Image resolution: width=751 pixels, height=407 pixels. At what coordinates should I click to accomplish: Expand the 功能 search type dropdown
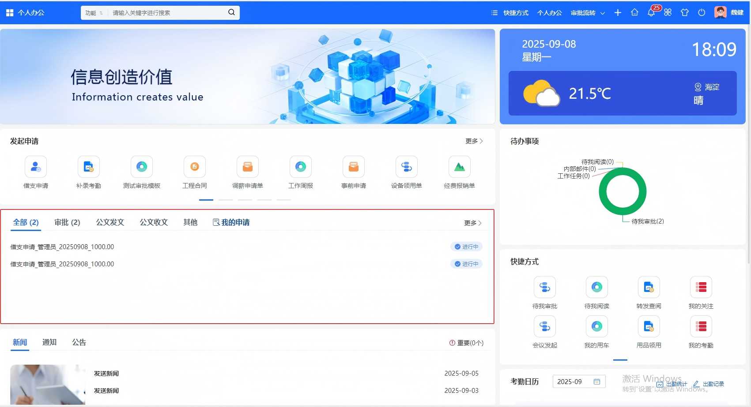point(94,13)
